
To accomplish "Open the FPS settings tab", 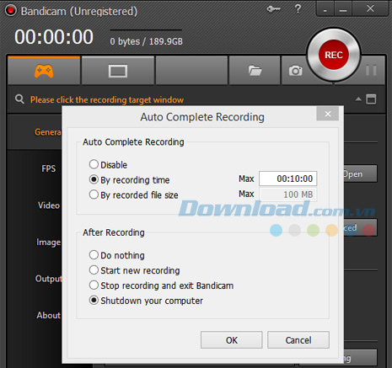I will (49, 168).
